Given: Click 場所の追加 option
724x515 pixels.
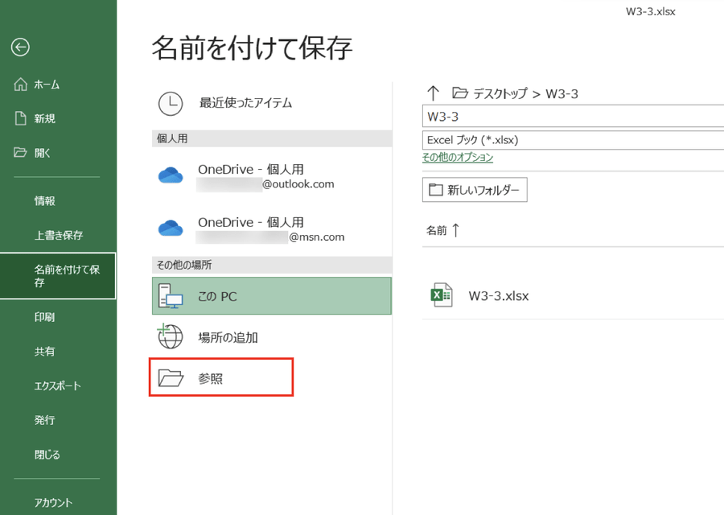Looking at the screenshot, I should (x=272, y=337).
